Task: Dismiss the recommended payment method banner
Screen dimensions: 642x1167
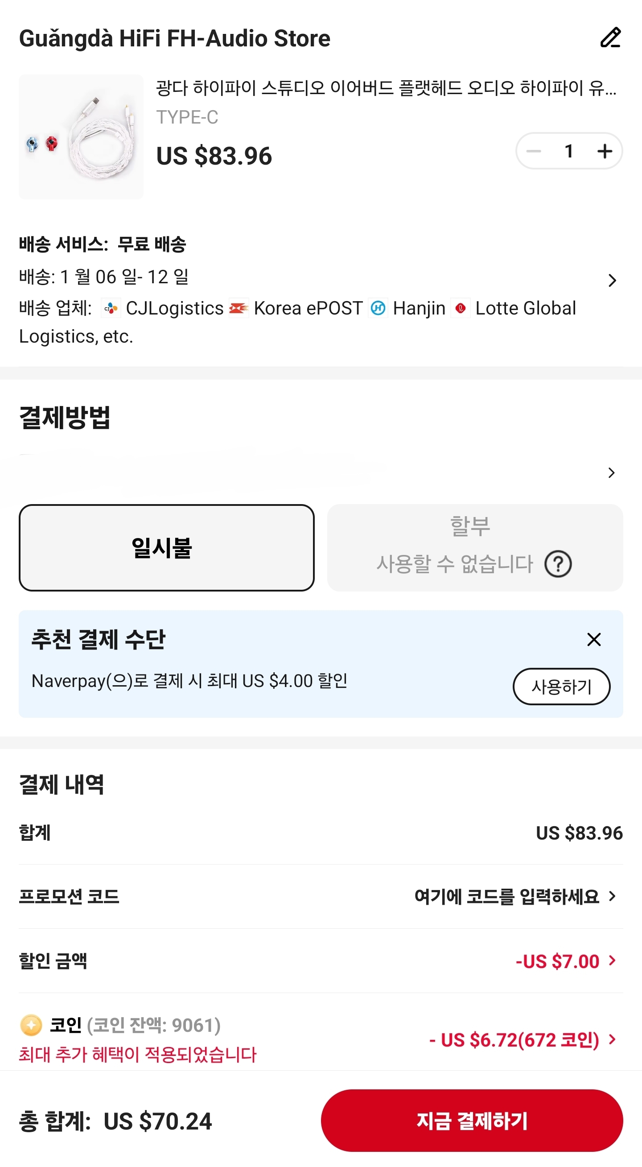Action: click(x=593, y=640)
